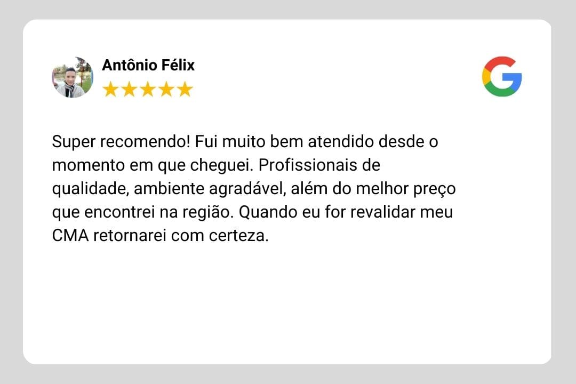
Task: Select the second rating star
Action: 129,89
